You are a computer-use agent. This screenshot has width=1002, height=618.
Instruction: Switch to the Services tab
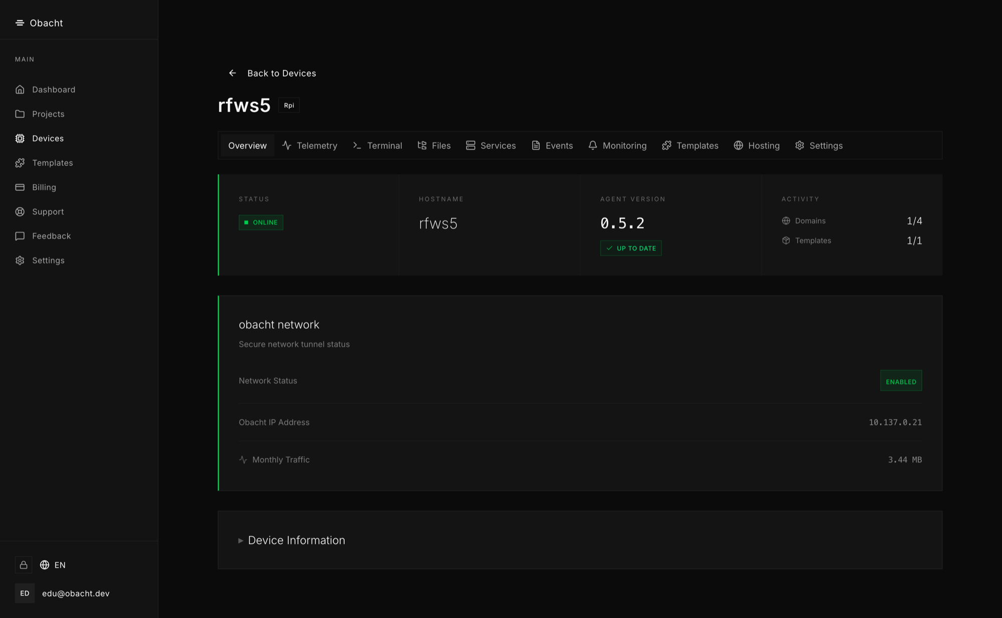coord(491,146)
